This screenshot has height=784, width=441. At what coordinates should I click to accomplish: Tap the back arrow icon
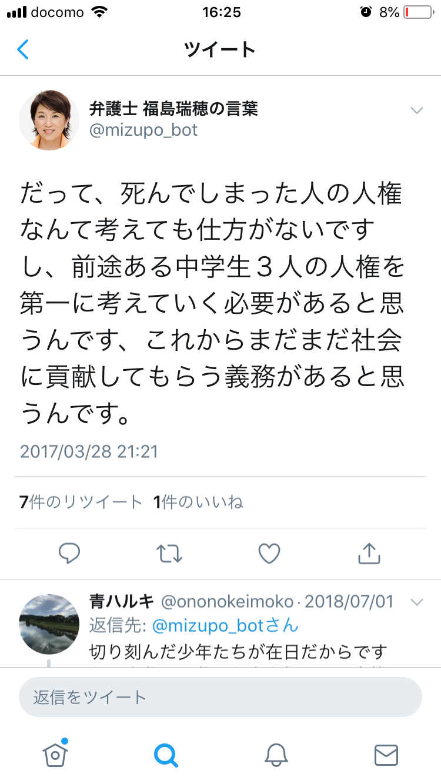(23, 49)
